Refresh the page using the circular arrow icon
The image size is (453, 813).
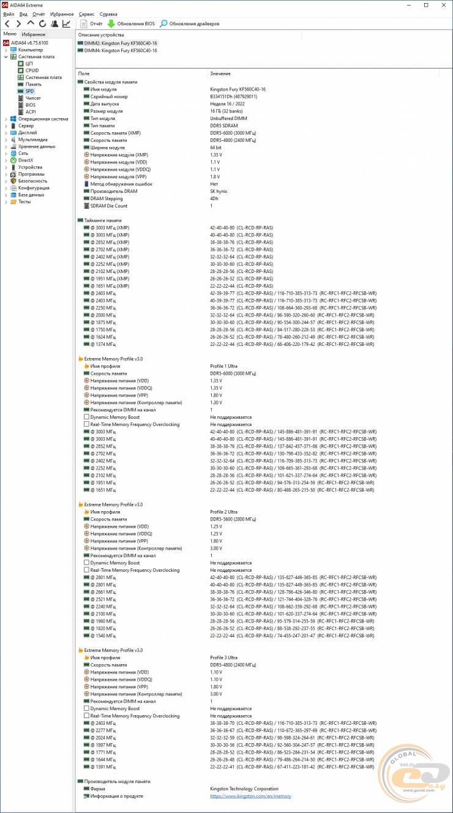(x=42, y=24)
